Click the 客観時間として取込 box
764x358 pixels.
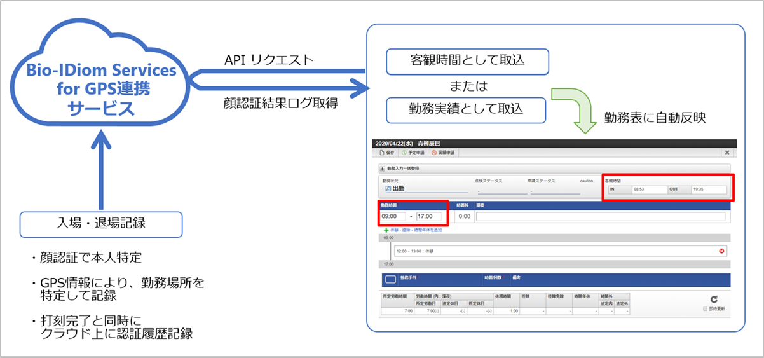coord(468,61)
